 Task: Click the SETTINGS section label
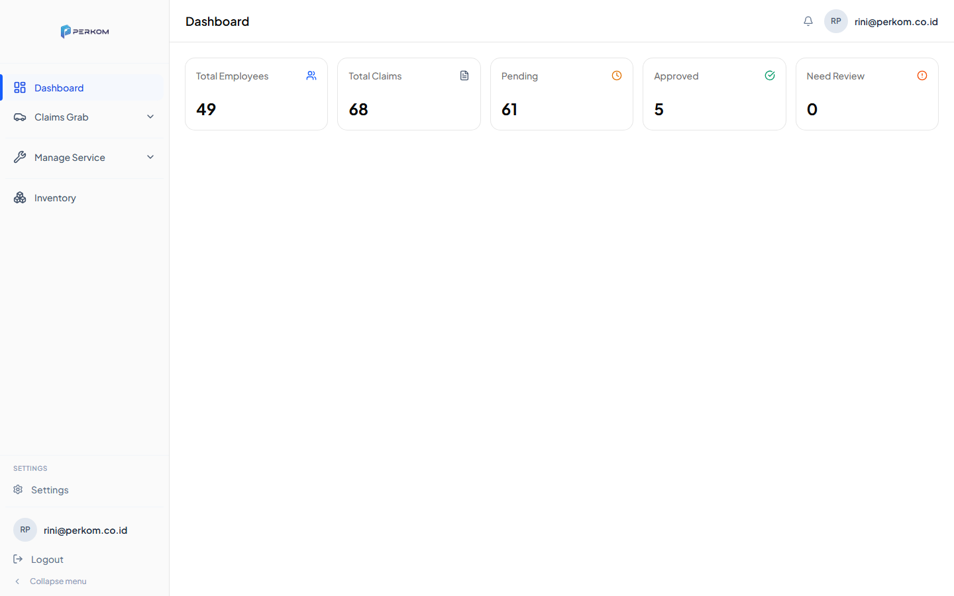tap(30, 468)
